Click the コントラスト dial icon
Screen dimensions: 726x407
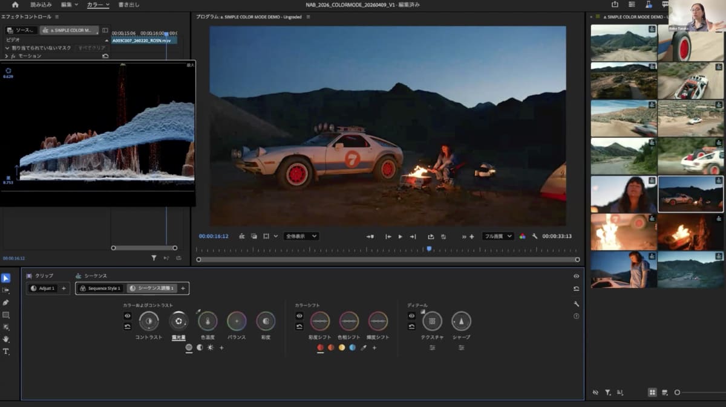coord(149,321)
